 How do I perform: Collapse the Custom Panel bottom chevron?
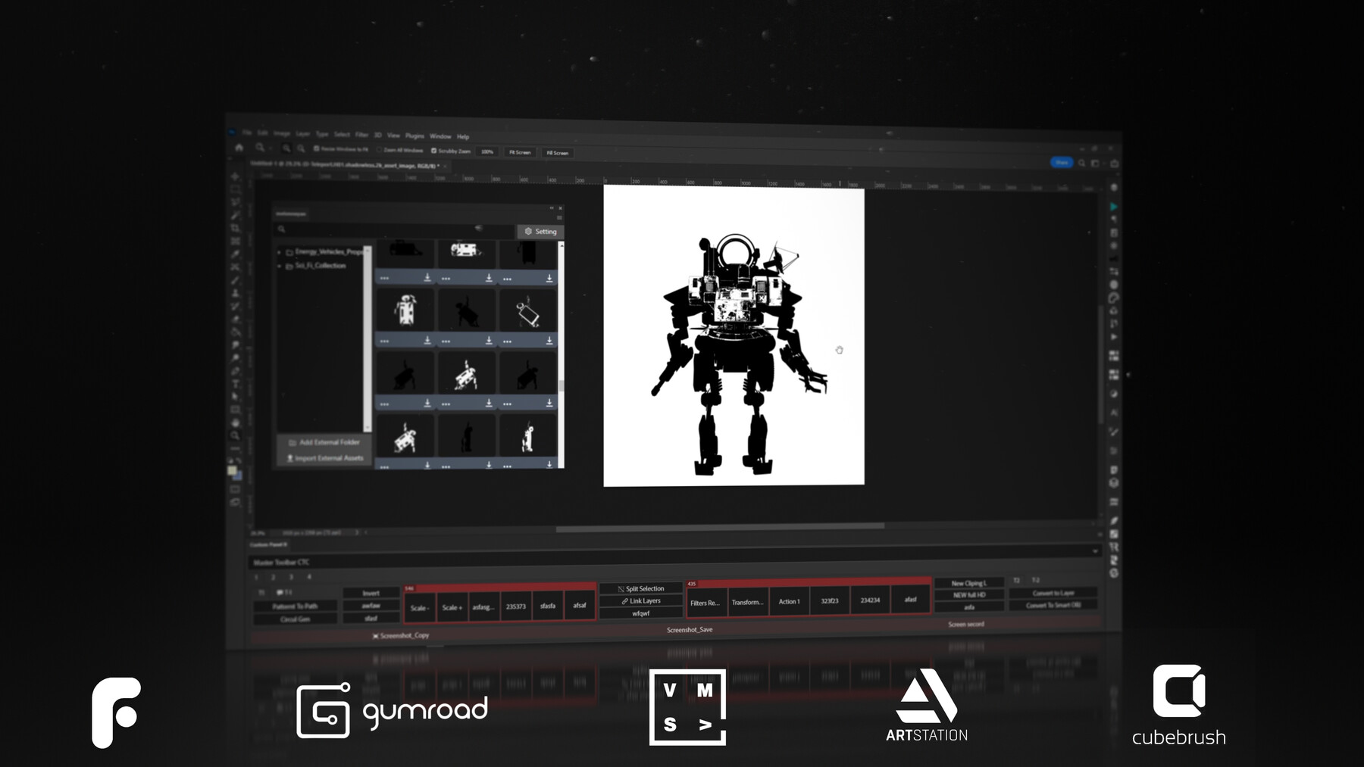[1095, 551]
